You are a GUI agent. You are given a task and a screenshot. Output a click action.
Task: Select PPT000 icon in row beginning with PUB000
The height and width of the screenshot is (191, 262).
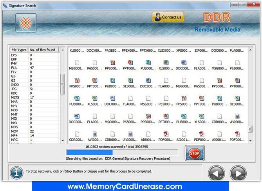click(202, 98)
